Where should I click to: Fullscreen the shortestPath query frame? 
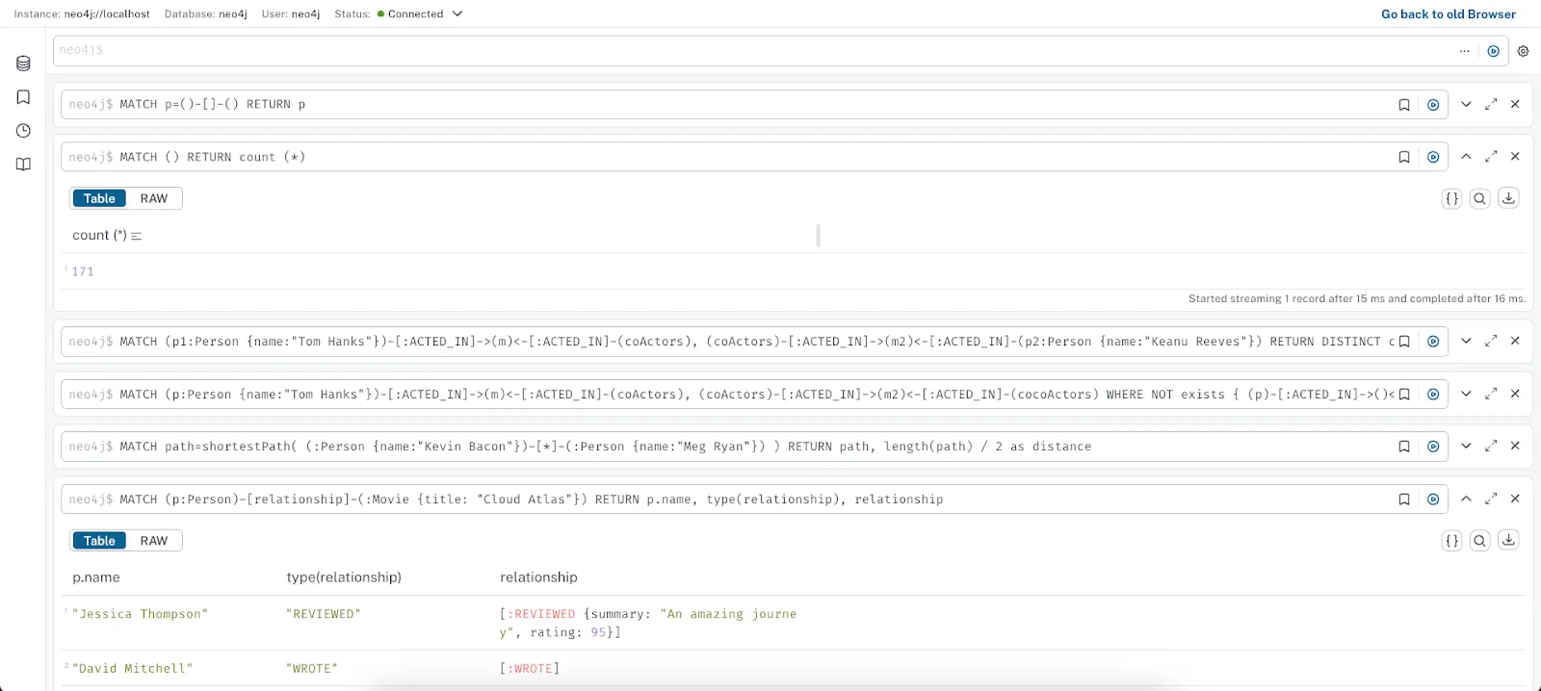point(1491,446)
